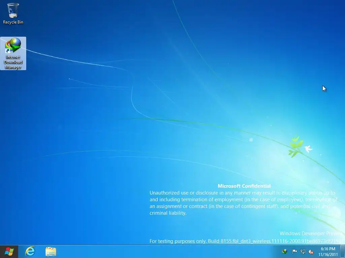Screen dimensions: 345x258
Task: Click the muted volume speaker icon
Action: point(311,251)
